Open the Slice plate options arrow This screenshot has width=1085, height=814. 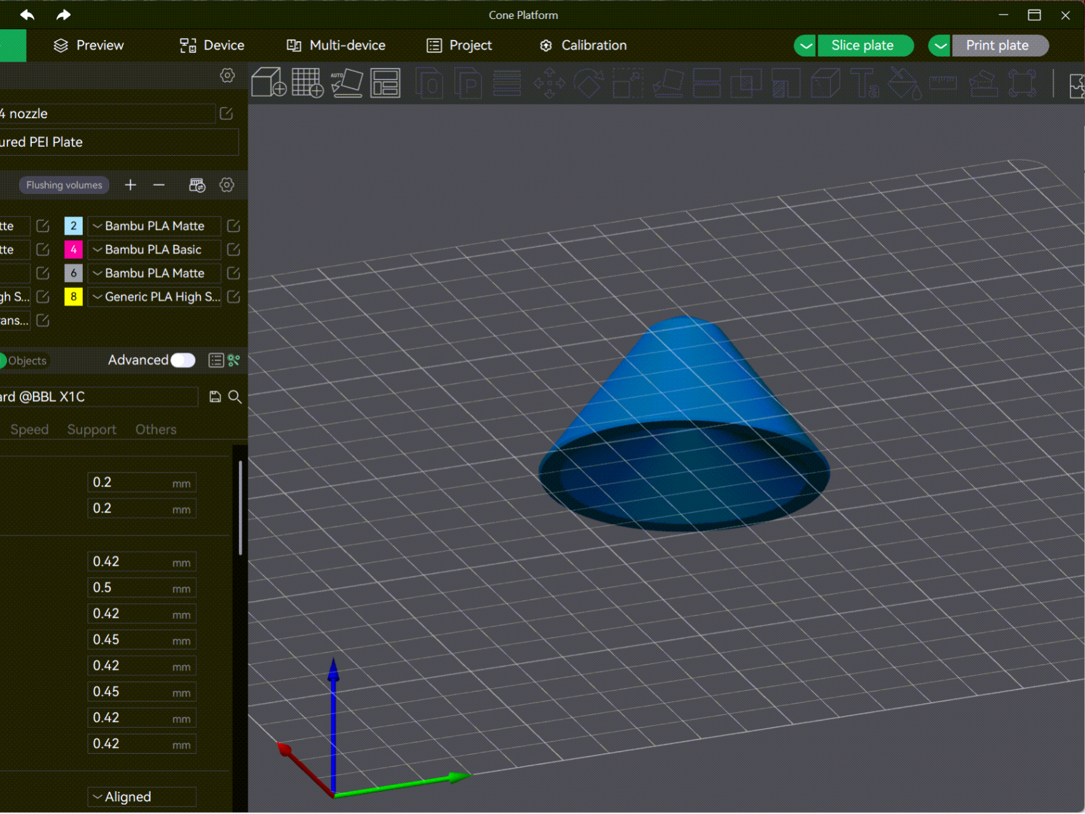coord(805,46)
